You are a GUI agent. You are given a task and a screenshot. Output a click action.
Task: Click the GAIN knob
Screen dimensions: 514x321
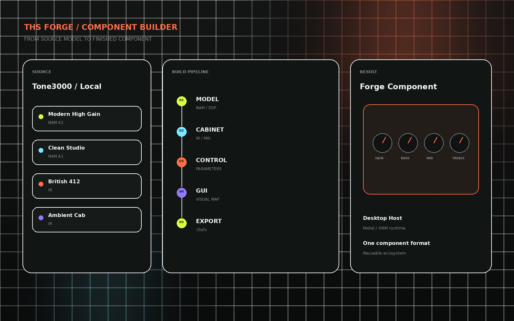click(382, 143)
